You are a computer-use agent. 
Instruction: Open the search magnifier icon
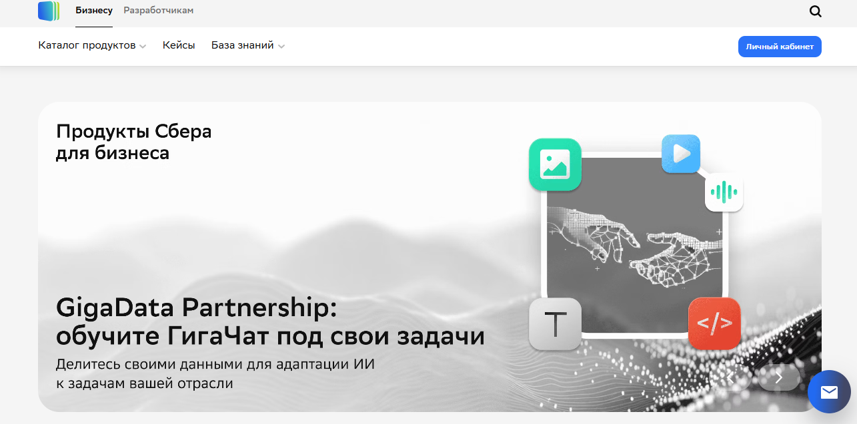pyautogui.click(x=815, y=11)
